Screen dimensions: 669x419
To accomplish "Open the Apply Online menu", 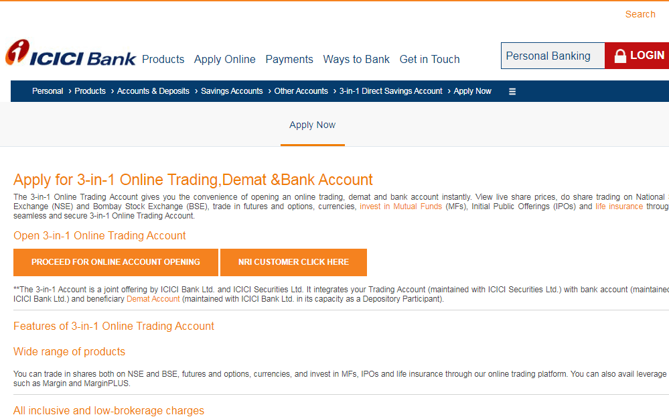I will [225, 60].
